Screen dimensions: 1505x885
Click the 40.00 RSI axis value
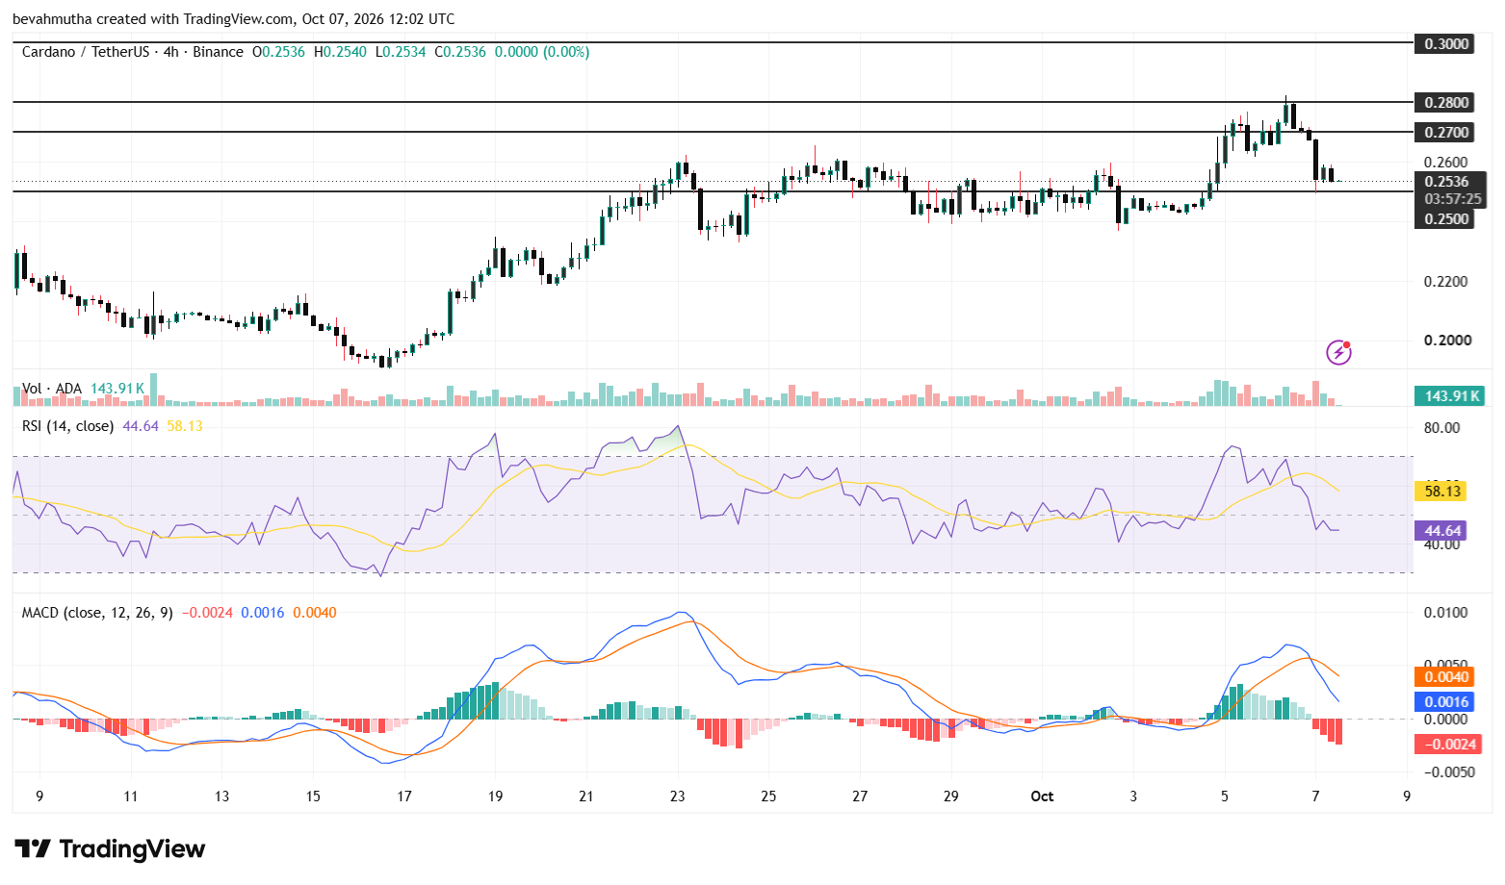click(1441, 544)
